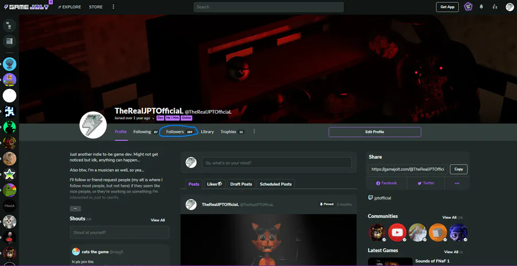This screenshot has height=266, width=517.
Task: Open the Freddy Fazbear community in Communities
Action: click(x=377, y=232)
